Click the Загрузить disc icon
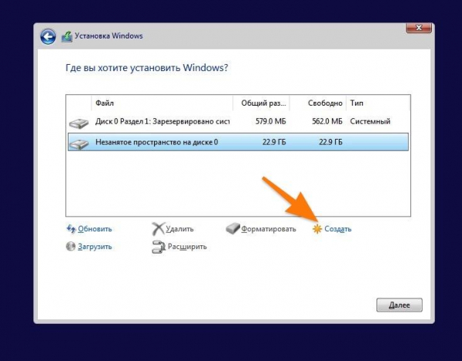462x361 pixels. [71, 246]
